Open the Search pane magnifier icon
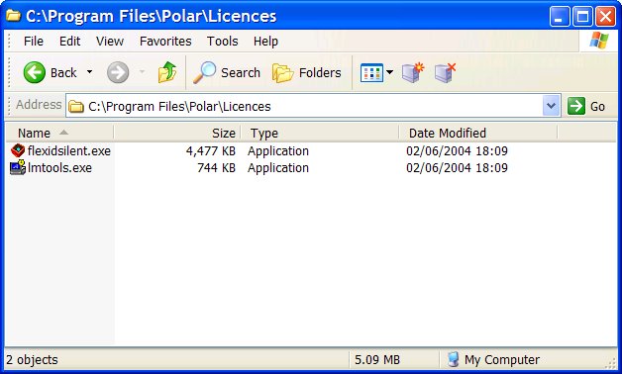 [x=205, y=72]
